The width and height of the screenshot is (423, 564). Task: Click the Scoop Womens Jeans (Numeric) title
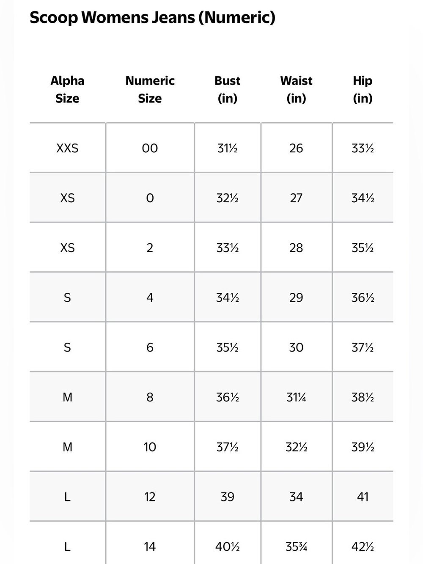click(152, 18)
